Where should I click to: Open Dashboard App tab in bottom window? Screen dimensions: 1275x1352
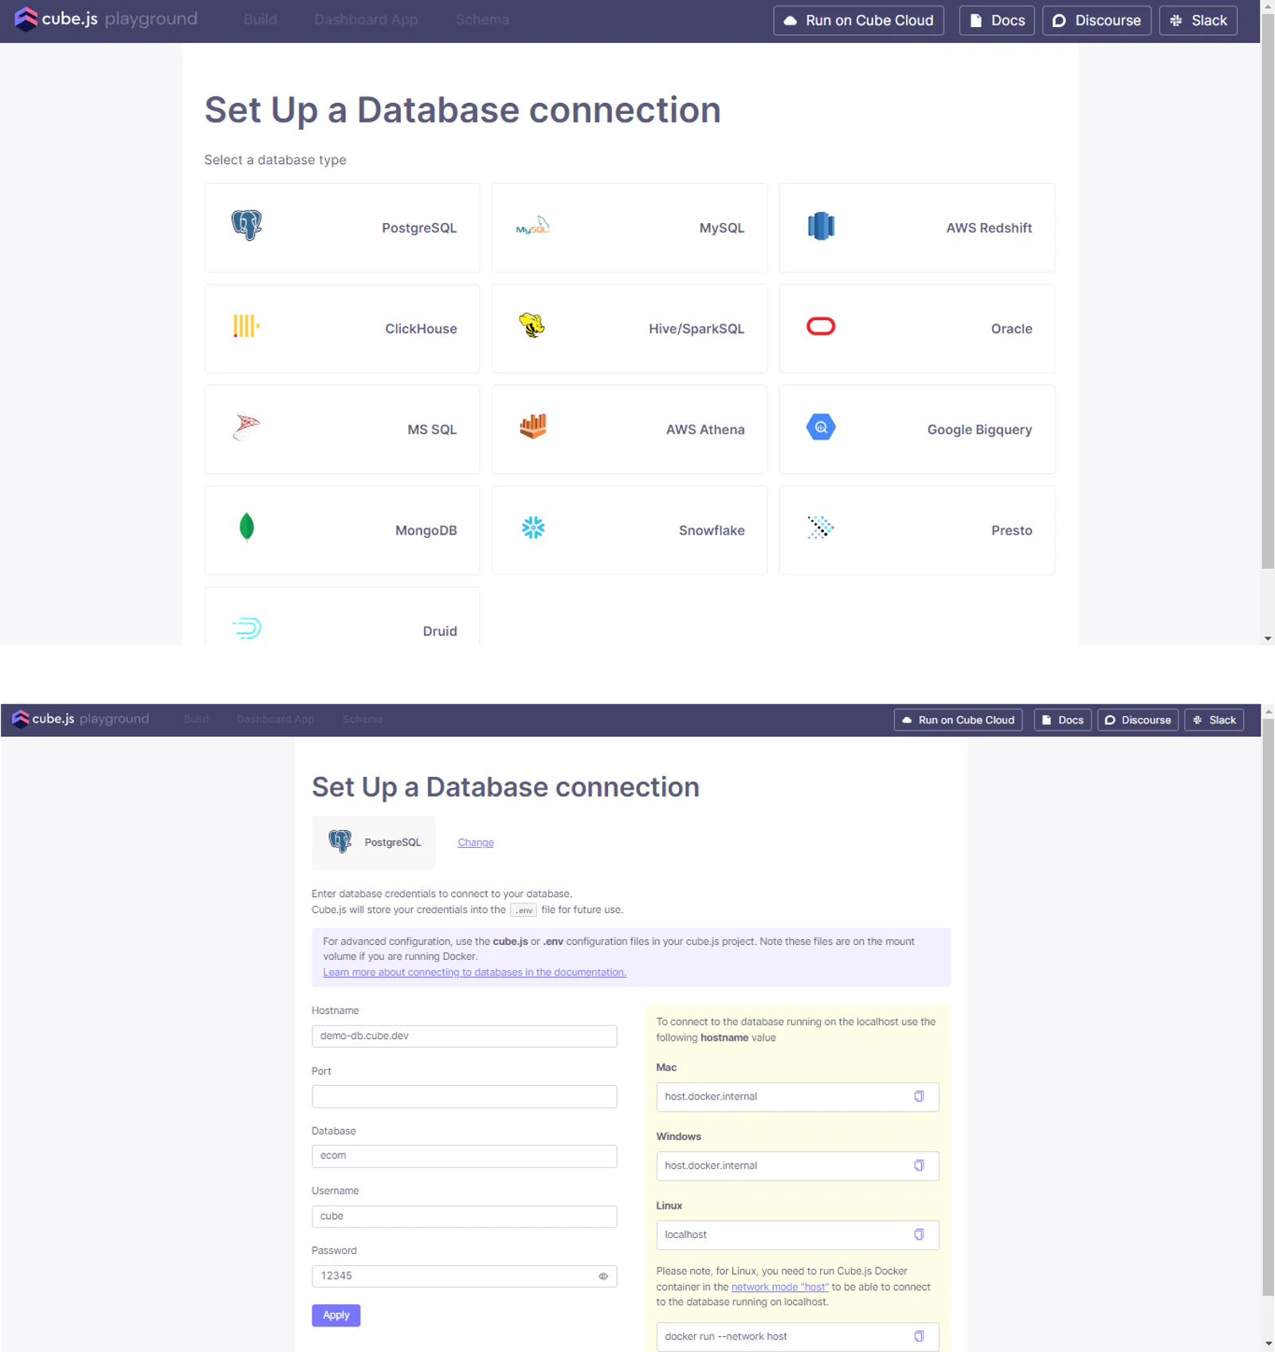click(276, 719)
